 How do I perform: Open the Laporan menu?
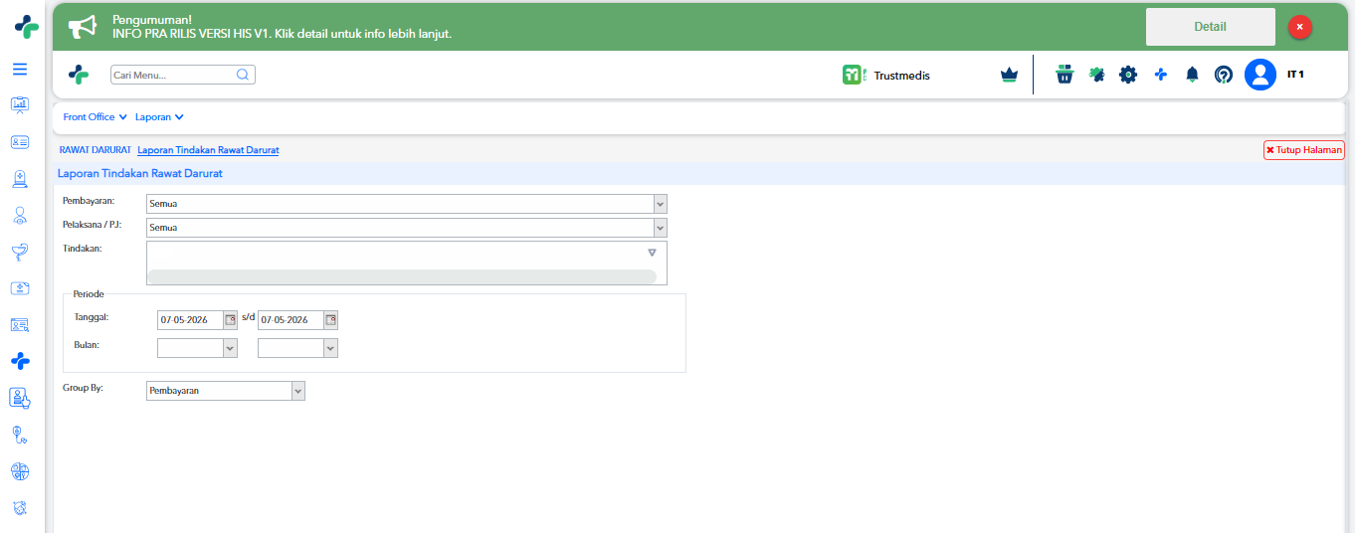[159, 117]
